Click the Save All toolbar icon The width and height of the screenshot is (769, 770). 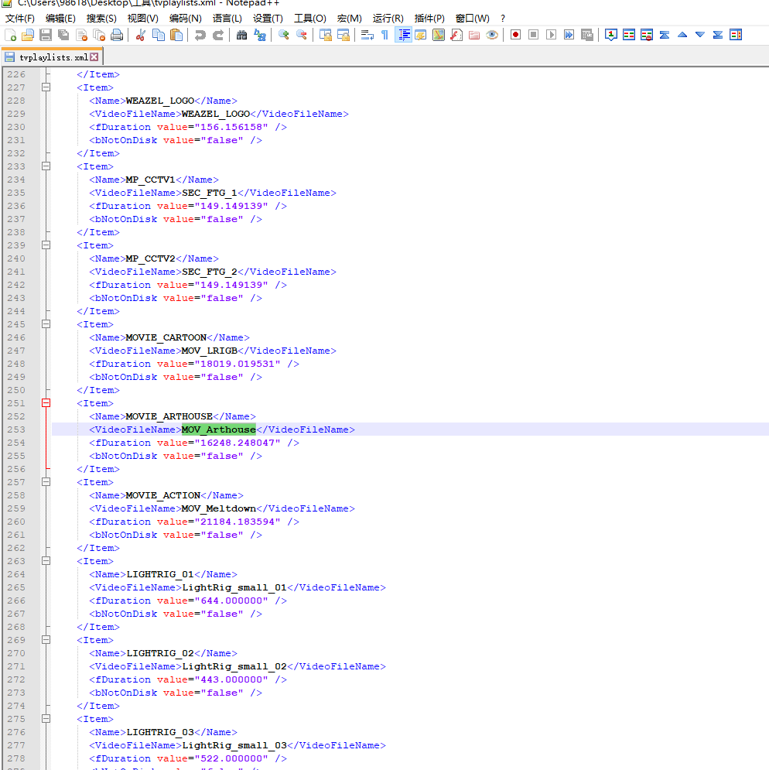pos(63,35)
